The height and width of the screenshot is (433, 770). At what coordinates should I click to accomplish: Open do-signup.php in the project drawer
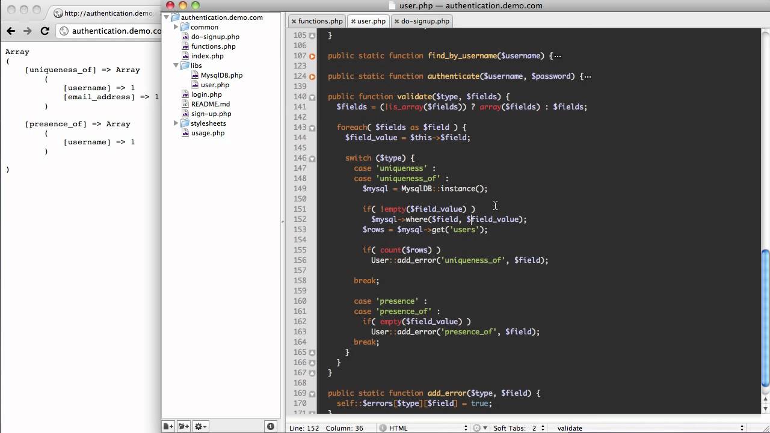point(215,37)
